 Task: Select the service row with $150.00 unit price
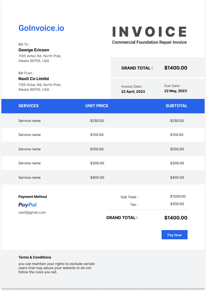coord(103,135)
